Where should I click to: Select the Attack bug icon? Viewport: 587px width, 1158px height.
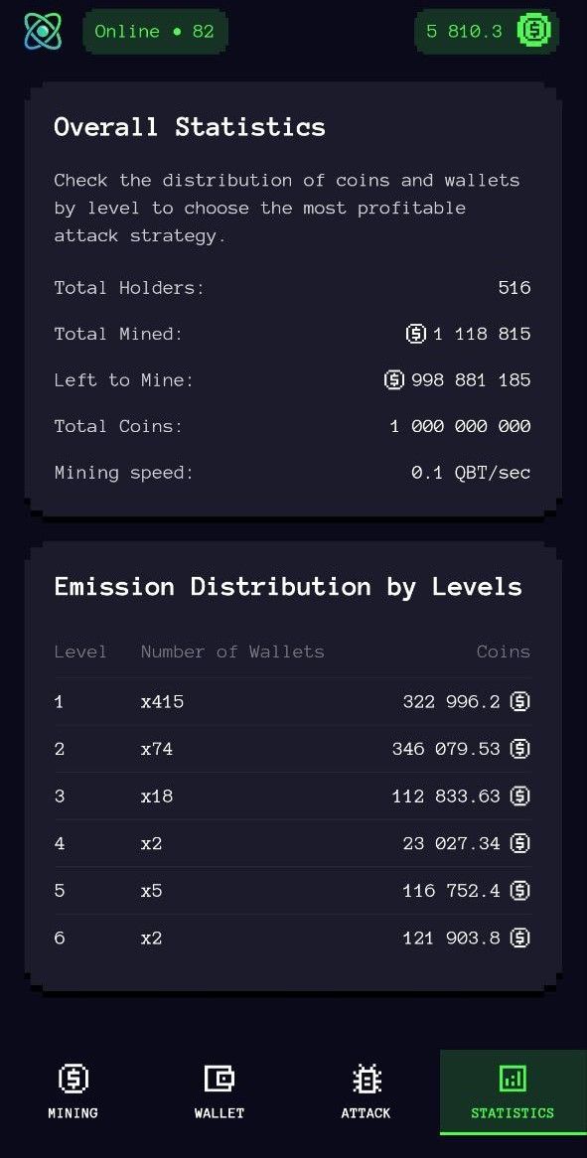(x=366, y=1077)
